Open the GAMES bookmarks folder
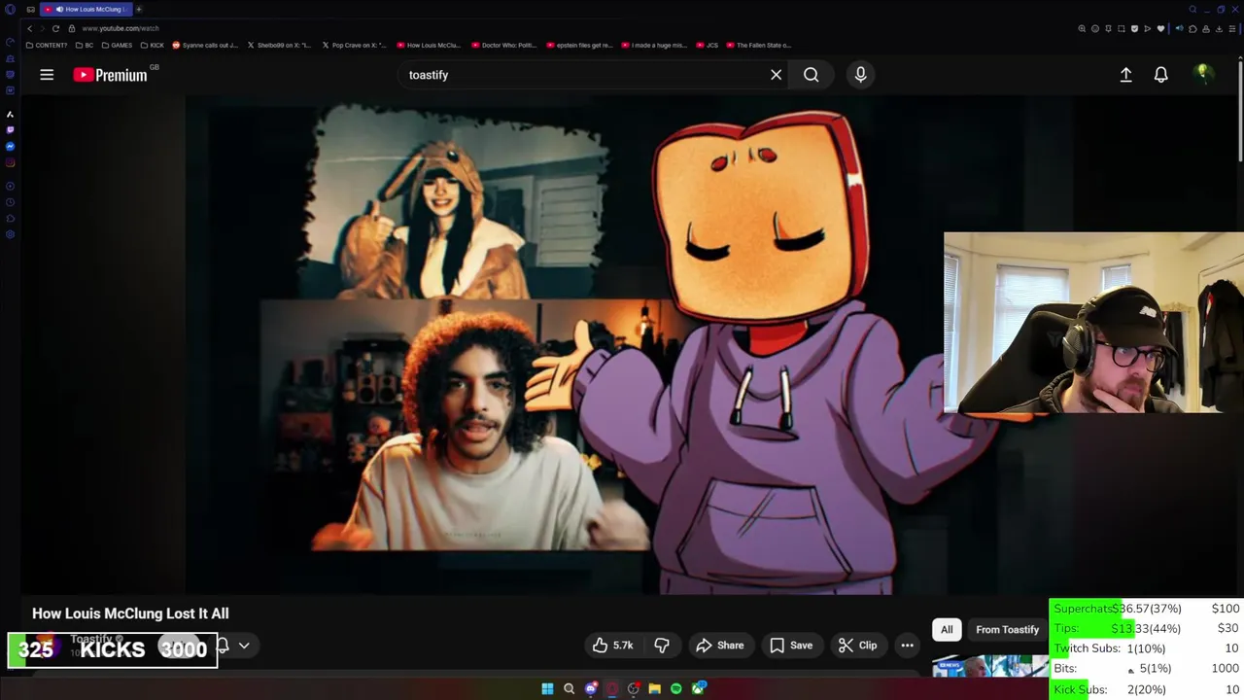This screenshot has width=1244, height=700. pyautogui.click(x=117, y=45)
